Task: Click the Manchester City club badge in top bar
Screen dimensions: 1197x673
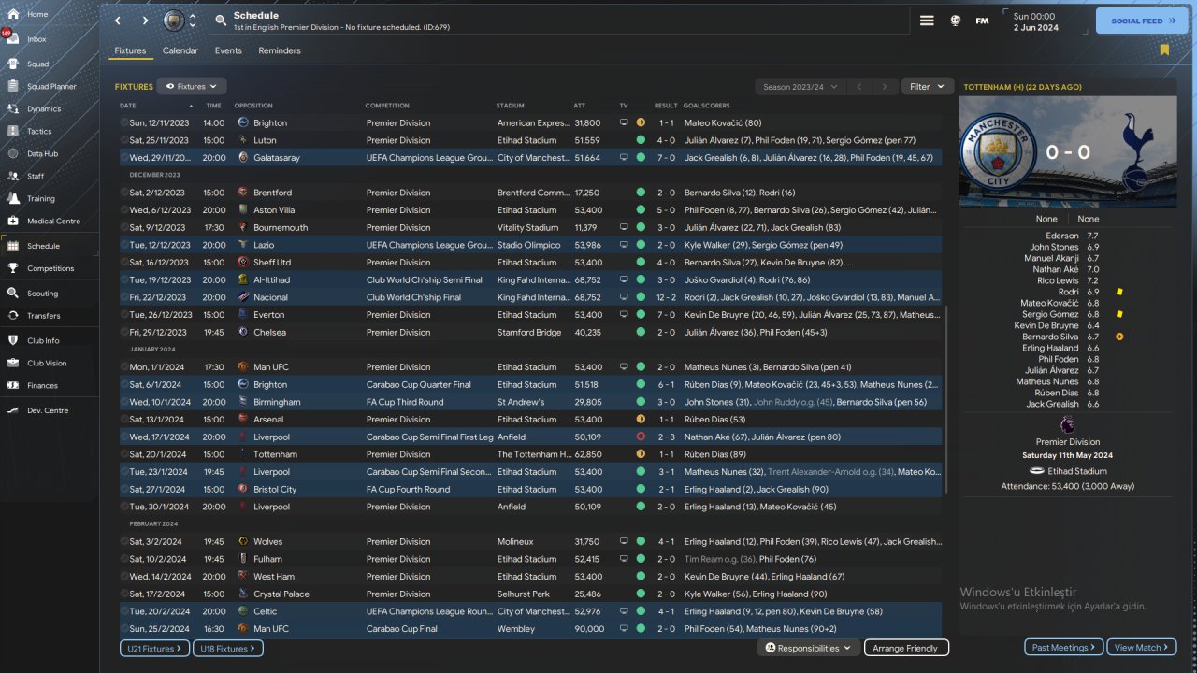Action: pyautogui.click(x=174, y=21)
